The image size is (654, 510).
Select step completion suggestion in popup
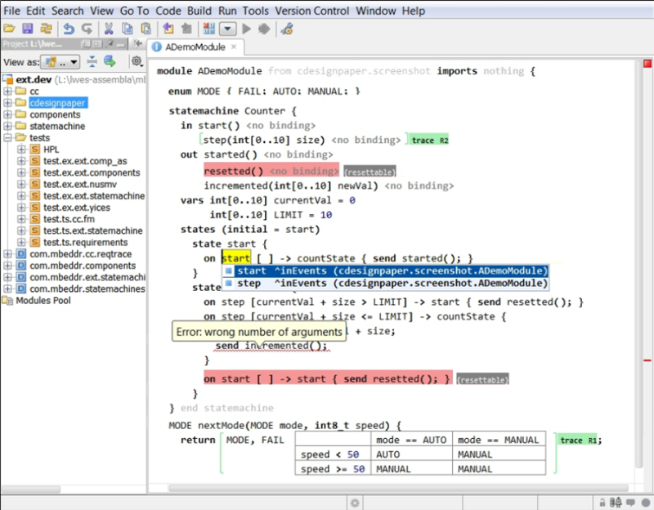tap(384, 283)
